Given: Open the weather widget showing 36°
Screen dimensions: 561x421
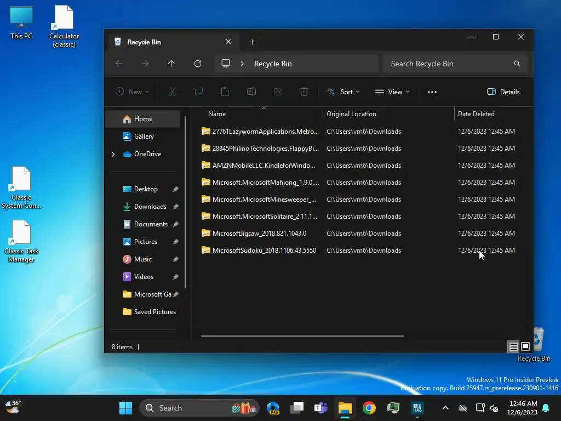Looking at the screenshot, I should [x=13, y=407].
